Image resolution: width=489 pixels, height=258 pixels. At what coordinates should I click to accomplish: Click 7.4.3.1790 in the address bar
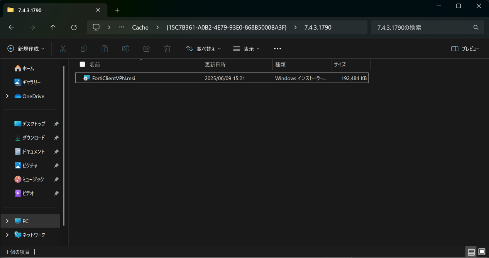318,27
